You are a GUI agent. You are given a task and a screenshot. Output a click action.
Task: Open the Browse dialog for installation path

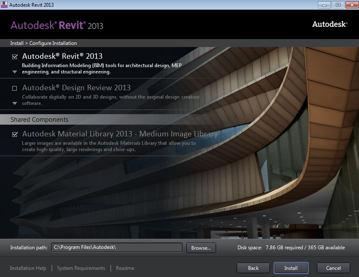pyautogui.click(x=201, y=248)
